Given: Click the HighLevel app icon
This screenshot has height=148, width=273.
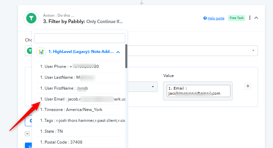Looking at the screenshot, I should tap(41, 52).
